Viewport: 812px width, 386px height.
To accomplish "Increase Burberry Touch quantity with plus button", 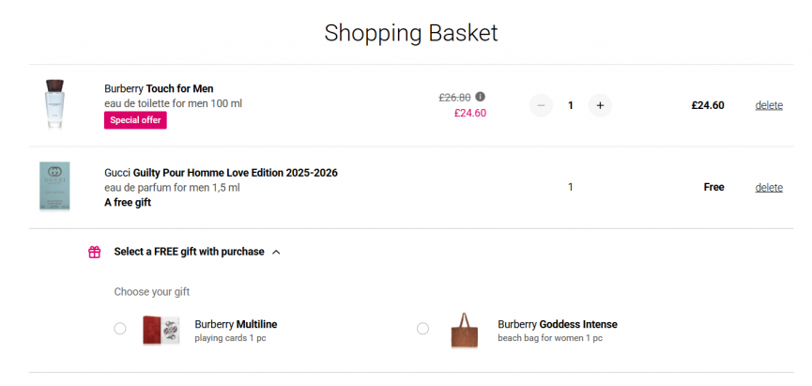I will (x=600, y=105).
